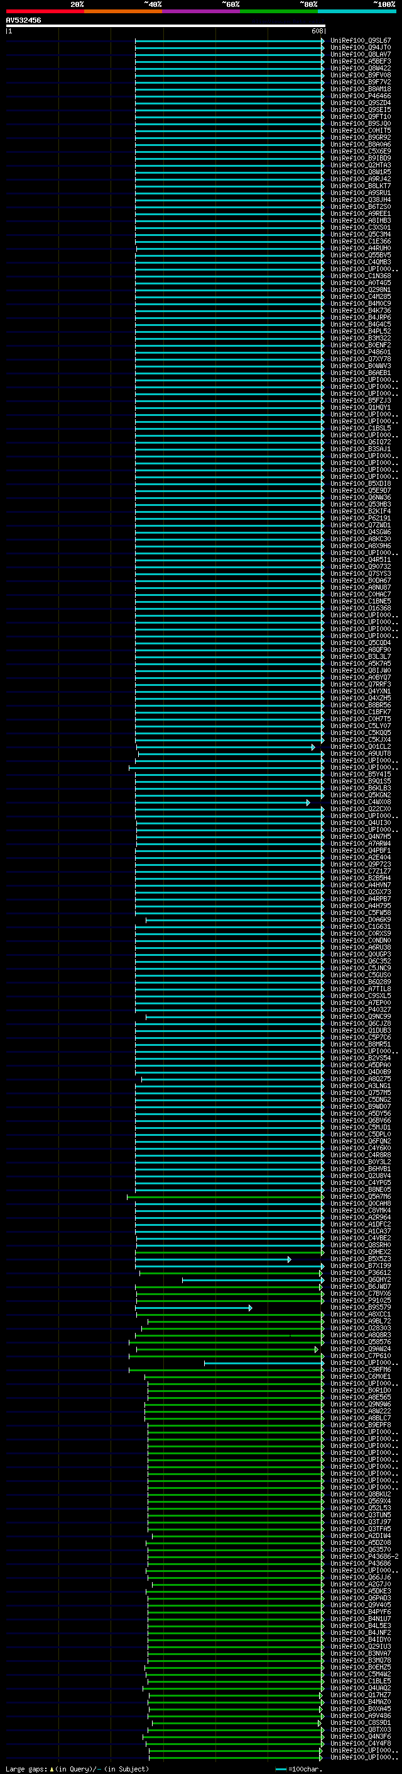Select the label UniRef100_Q9NC99
This screenshot has width=402, height=1774.
click(361, 1016)
